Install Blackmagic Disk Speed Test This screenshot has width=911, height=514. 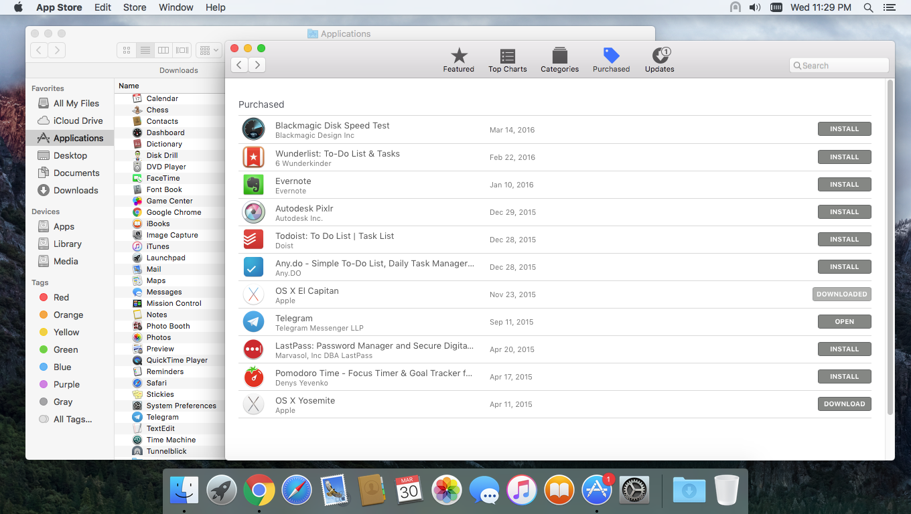point(844,129)
